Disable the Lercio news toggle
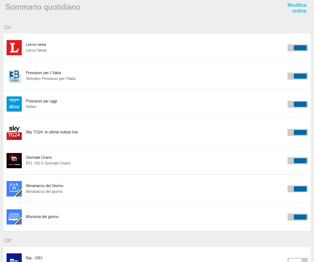This screenshot has height=262, width=314. point(297,48)
